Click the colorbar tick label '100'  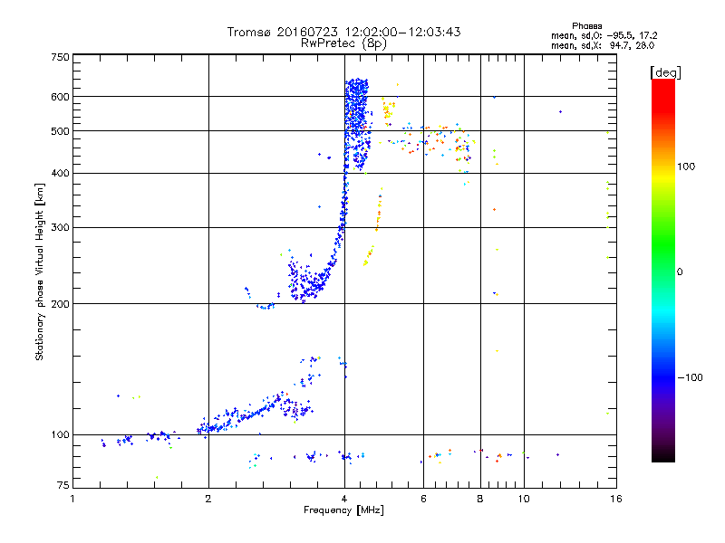686,167
